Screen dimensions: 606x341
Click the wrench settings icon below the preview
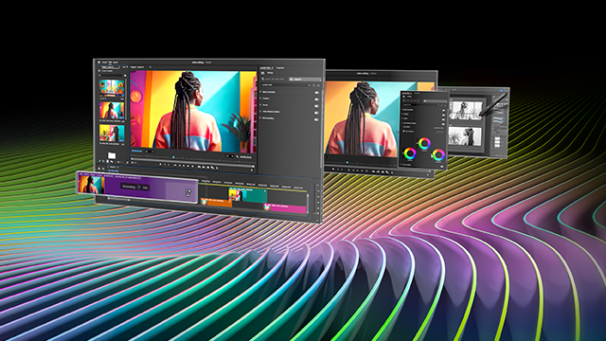pos(238,156)
